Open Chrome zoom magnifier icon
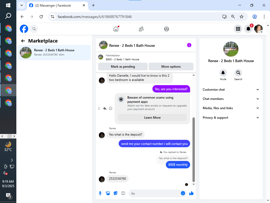This screenshot has width=270, height=203. point(233,17)
